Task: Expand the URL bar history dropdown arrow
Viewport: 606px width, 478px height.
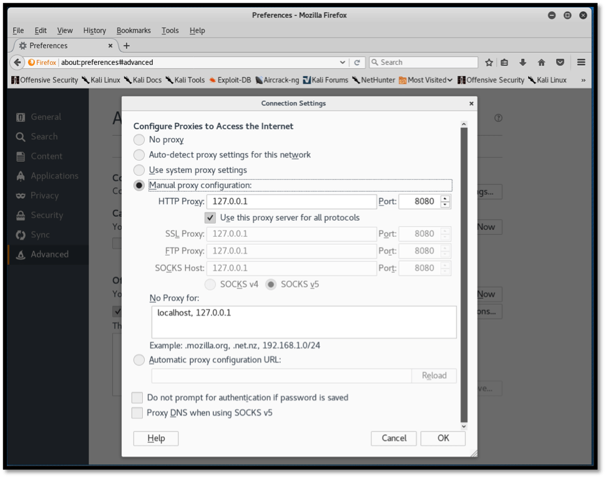Action: (343, 62)
